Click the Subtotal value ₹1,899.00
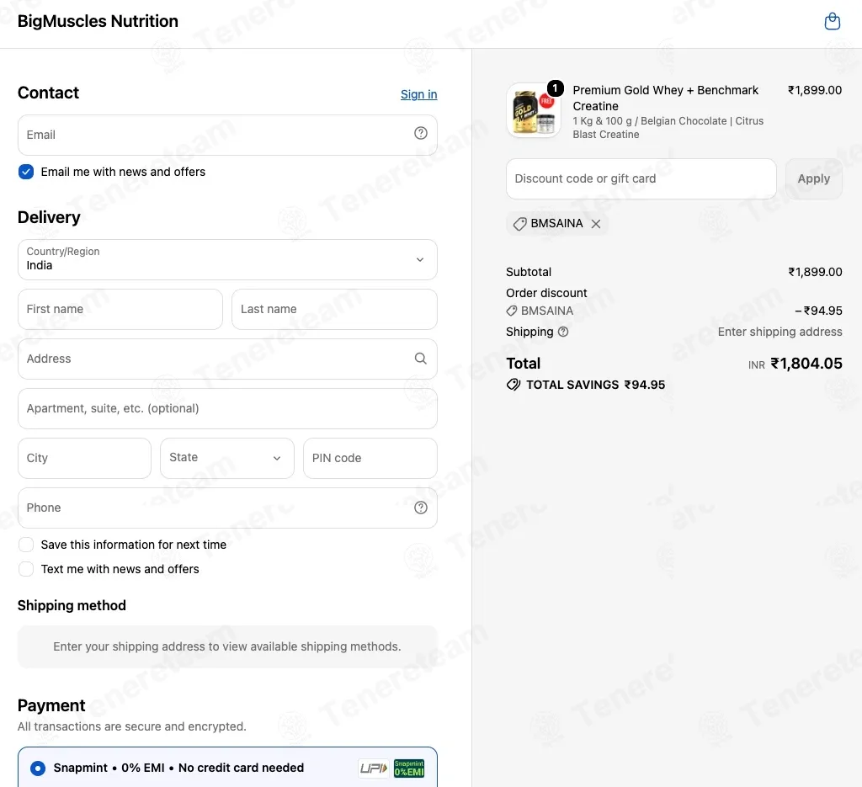This screenshot has height=787, width=862. tap(815, 272)
